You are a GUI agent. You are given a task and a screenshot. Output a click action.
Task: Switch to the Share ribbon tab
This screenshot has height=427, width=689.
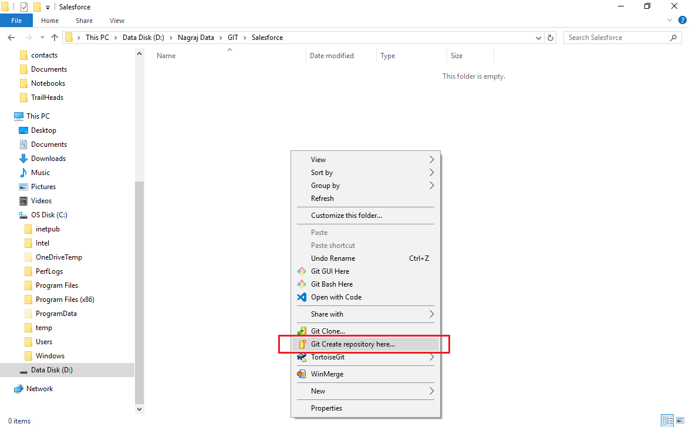click(x=84, y=21)
